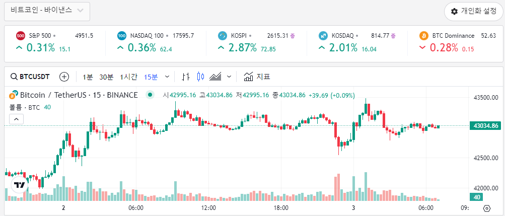
Task: Select the candlestick chart style icon
Action: click(201, 77)
